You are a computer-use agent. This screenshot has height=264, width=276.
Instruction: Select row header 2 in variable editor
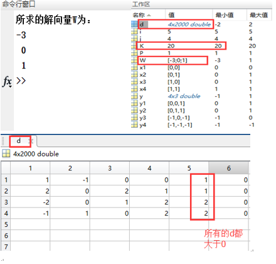(x=6, y=191)
